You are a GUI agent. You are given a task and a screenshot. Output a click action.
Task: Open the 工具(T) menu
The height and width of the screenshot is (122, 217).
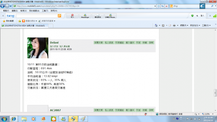(45, 11)
